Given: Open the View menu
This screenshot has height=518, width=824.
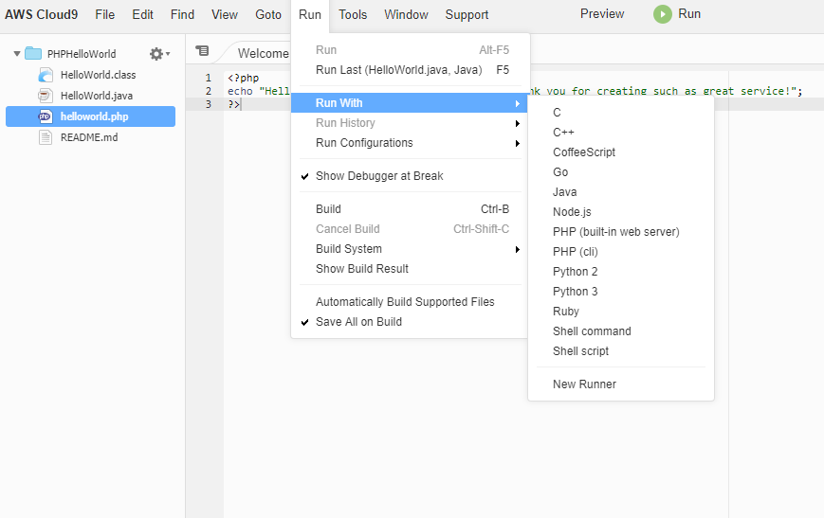Looking at the screenshot, I should 225,15.
